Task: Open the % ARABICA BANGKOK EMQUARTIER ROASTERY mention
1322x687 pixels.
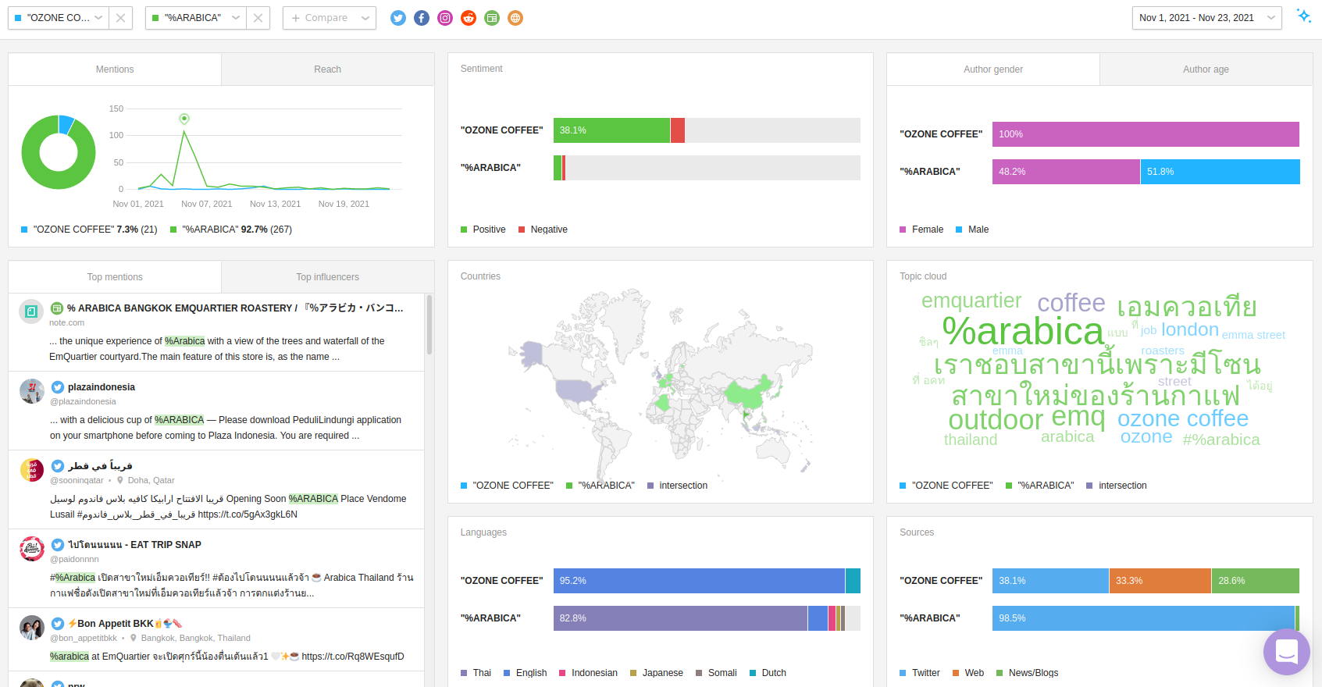Action: [x=235, y=308]
